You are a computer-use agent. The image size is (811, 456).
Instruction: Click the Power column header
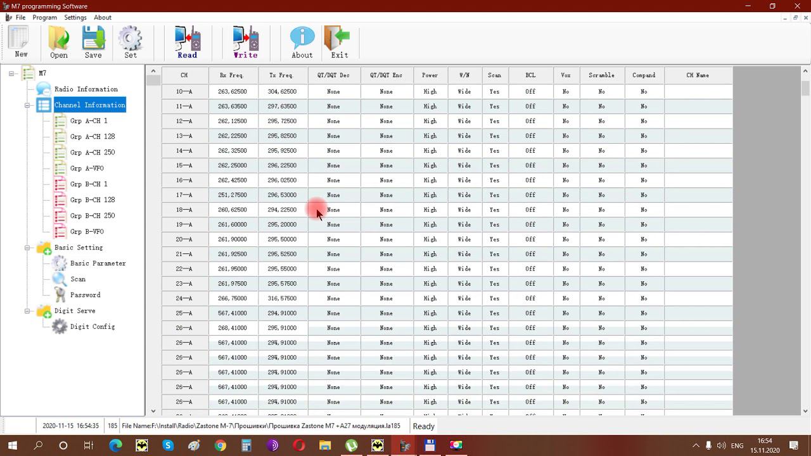430,75
